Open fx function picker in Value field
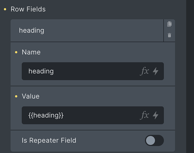The image size is (194, 153). tap(145, 115)
